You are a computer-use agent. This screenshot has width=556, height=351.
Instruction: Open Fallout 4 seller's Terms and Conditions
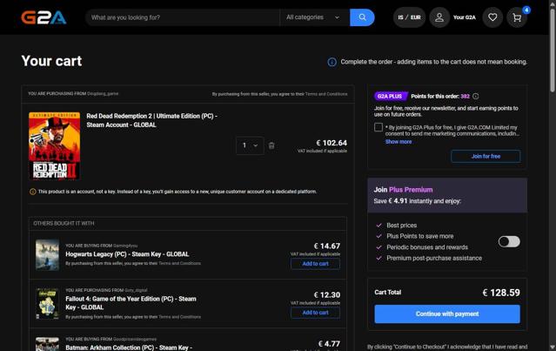[x=179, y=316]
